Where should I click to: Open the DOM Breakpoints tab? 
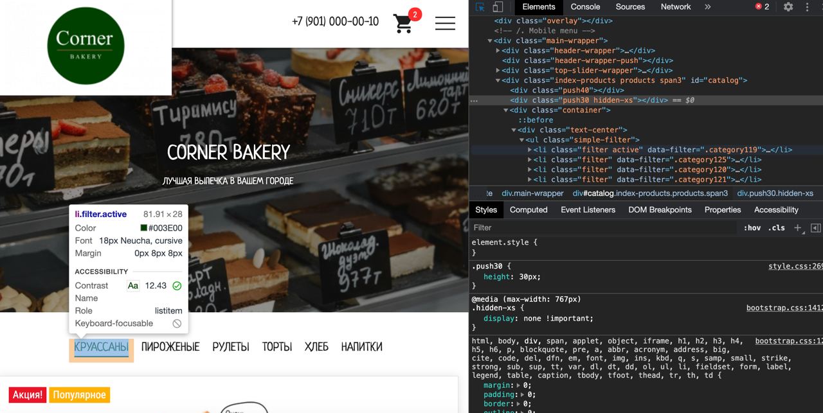[x=660, y=210]
